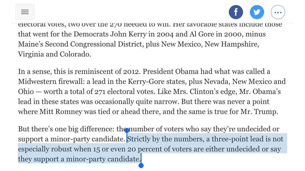Share the article on Facebook

pyautogui.click(x=236, y=12)
